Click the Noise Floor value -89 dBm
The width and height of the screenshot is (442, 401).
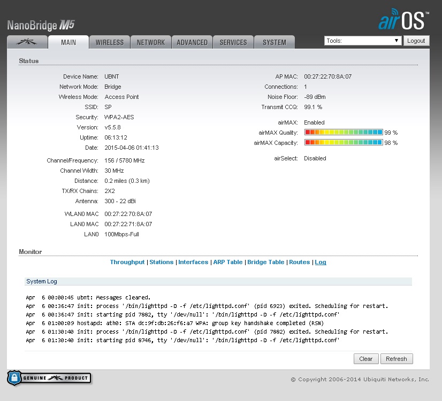[x=315, y=97]
